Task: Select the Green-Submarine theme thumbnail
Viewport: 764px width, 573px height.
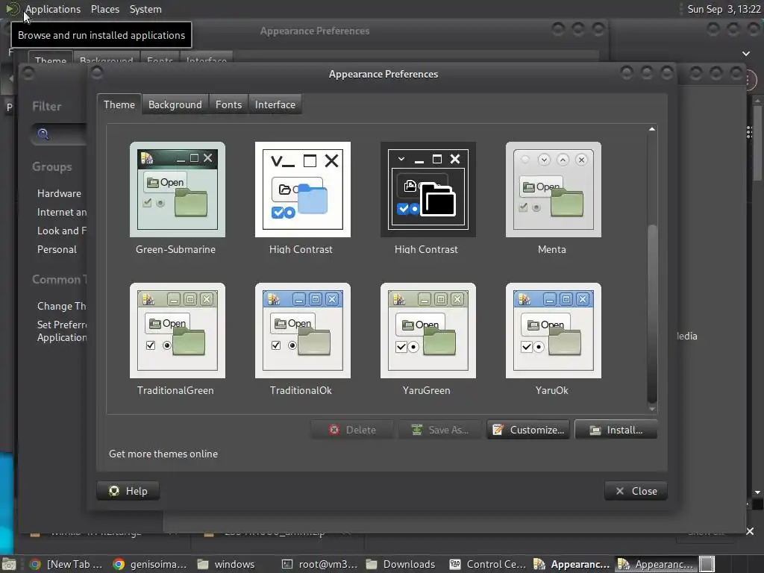Action: pos(178,190)
